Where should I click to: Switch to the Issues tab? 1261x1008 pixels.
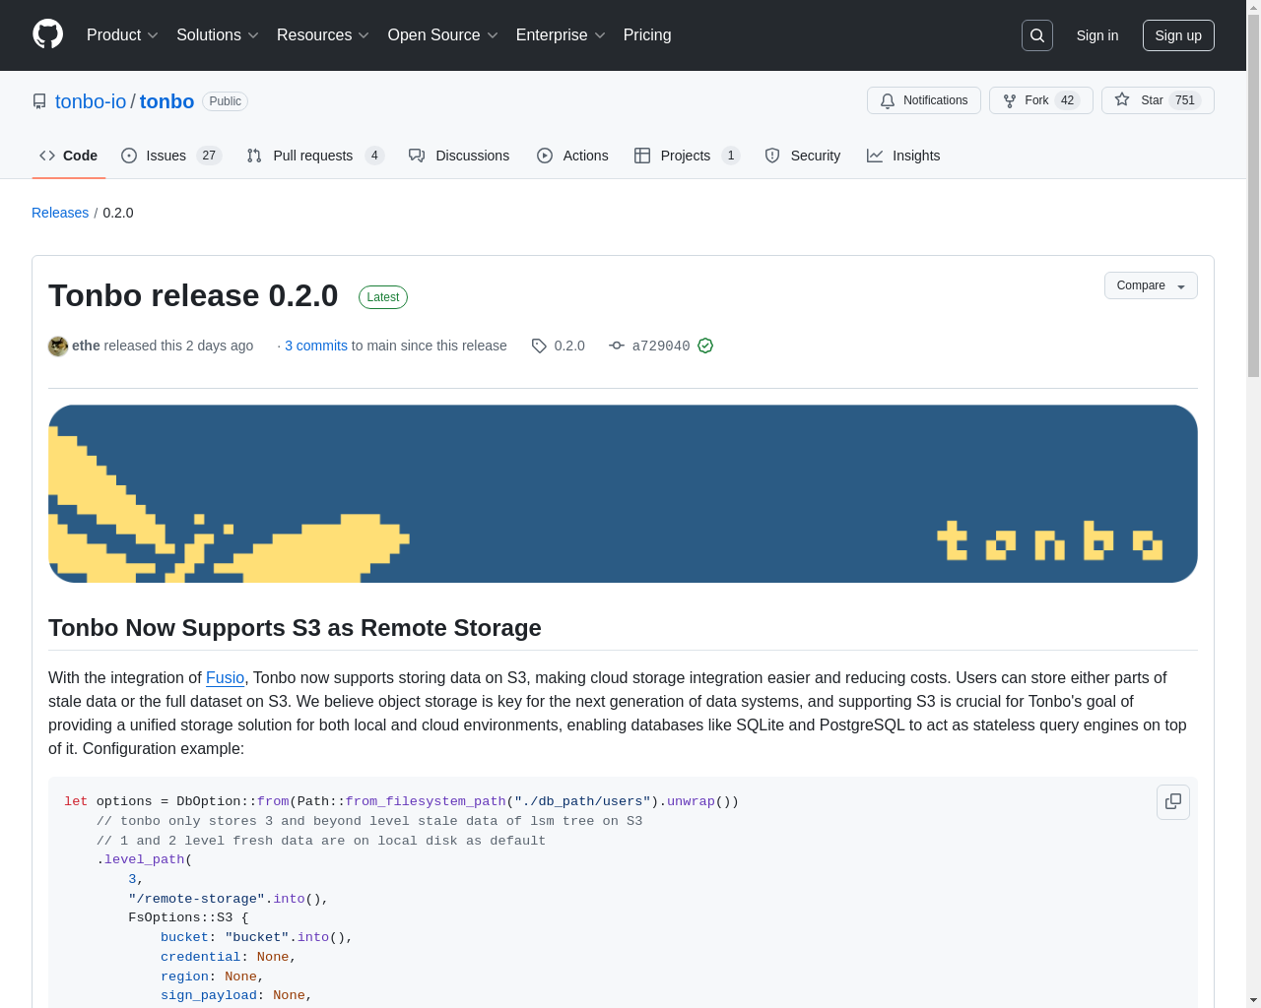tap(171, 156)
